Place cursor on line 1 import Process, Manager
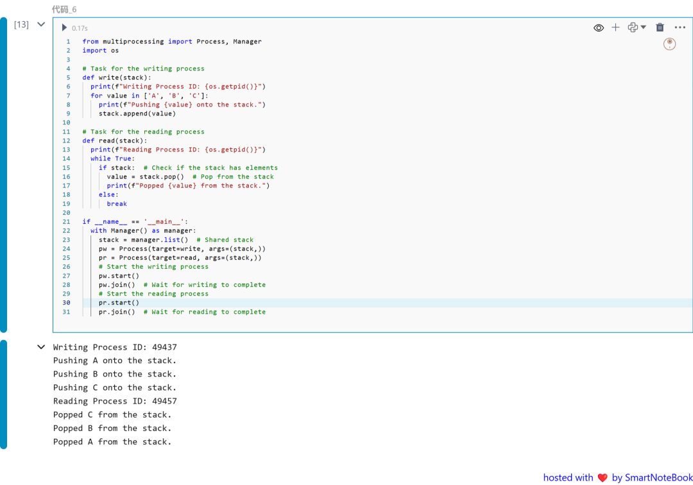This screenshot has height=485, width=693. (172, 42)
